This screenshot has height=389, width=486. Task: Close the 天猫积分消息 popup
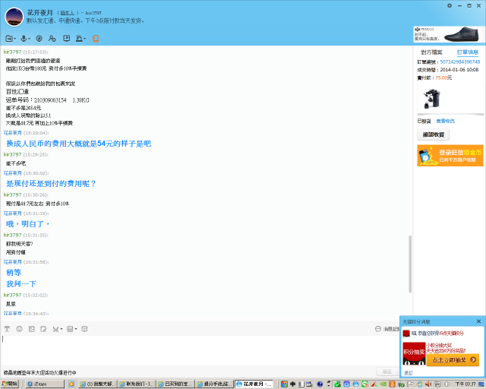[x=478, y=321]
